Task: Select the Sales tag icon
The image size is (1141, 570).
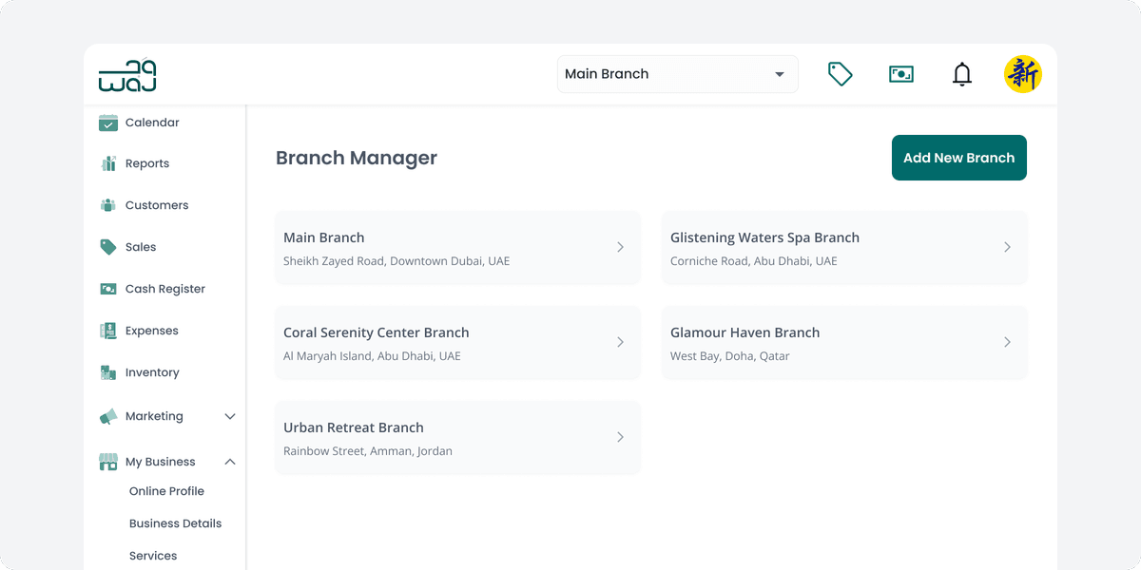Action: [x=108, y=247]
